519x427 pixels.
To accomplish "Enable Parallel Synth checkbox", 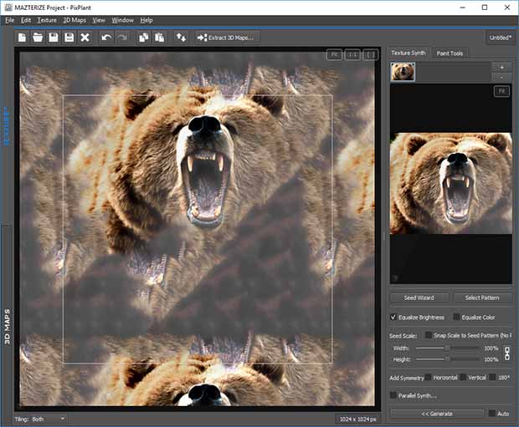I will 393,395.
